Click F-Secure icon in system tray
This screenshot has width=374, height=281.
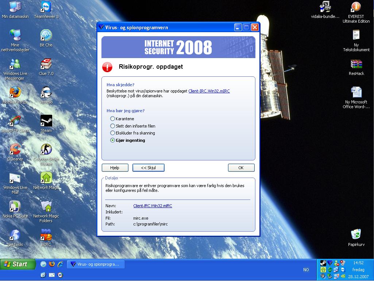pos(330,263)
